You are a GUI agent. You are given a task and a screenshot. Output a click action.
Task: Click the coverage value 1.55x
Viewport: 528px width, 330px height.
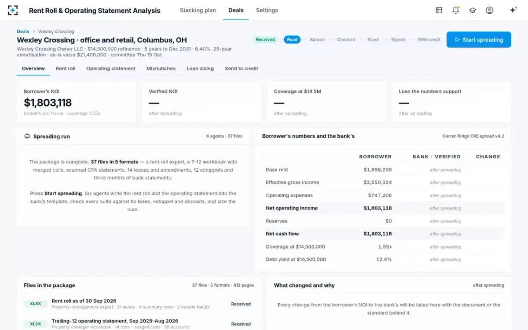click(385, 247)
